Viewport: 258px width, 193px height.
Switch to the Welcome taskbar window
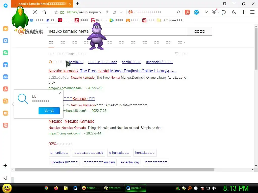point(113,188)
